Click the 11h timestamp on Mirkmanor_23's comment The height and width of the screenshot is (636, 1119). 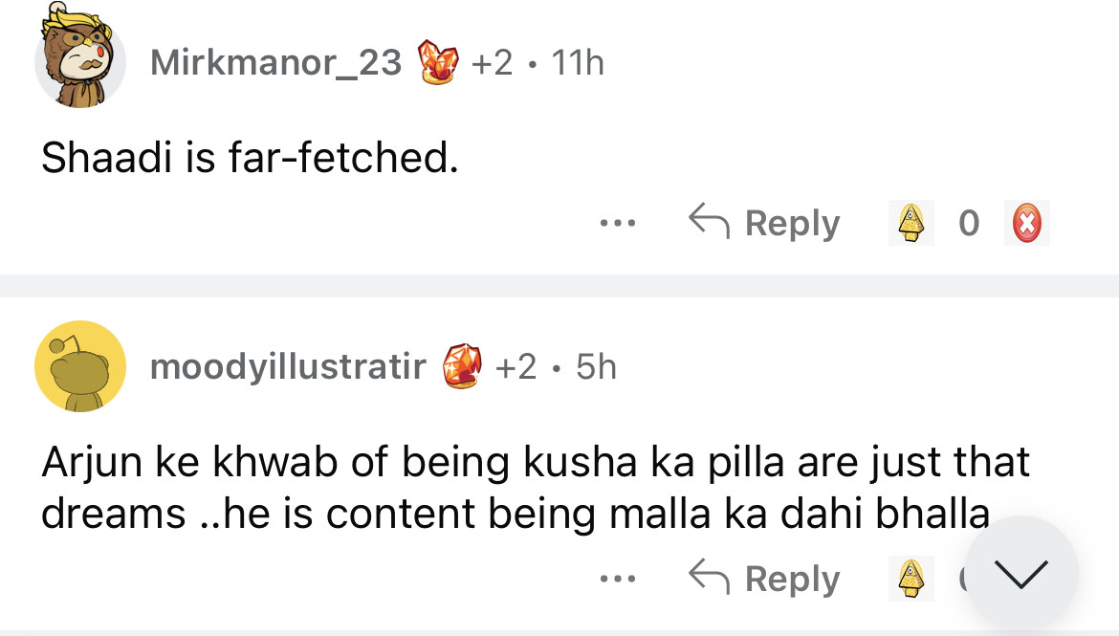pyautogui.click(x=578, y=63)
